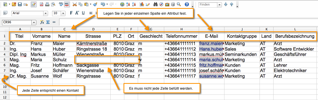
Task: Insert the Sum function
Action: [48, 22]
